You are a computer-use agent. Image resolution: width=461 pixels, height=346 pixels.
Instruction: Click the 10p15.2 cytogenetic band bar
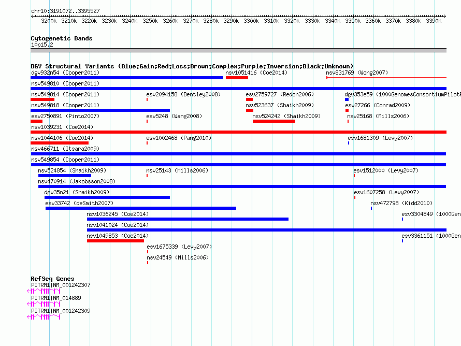click(238, 50)
